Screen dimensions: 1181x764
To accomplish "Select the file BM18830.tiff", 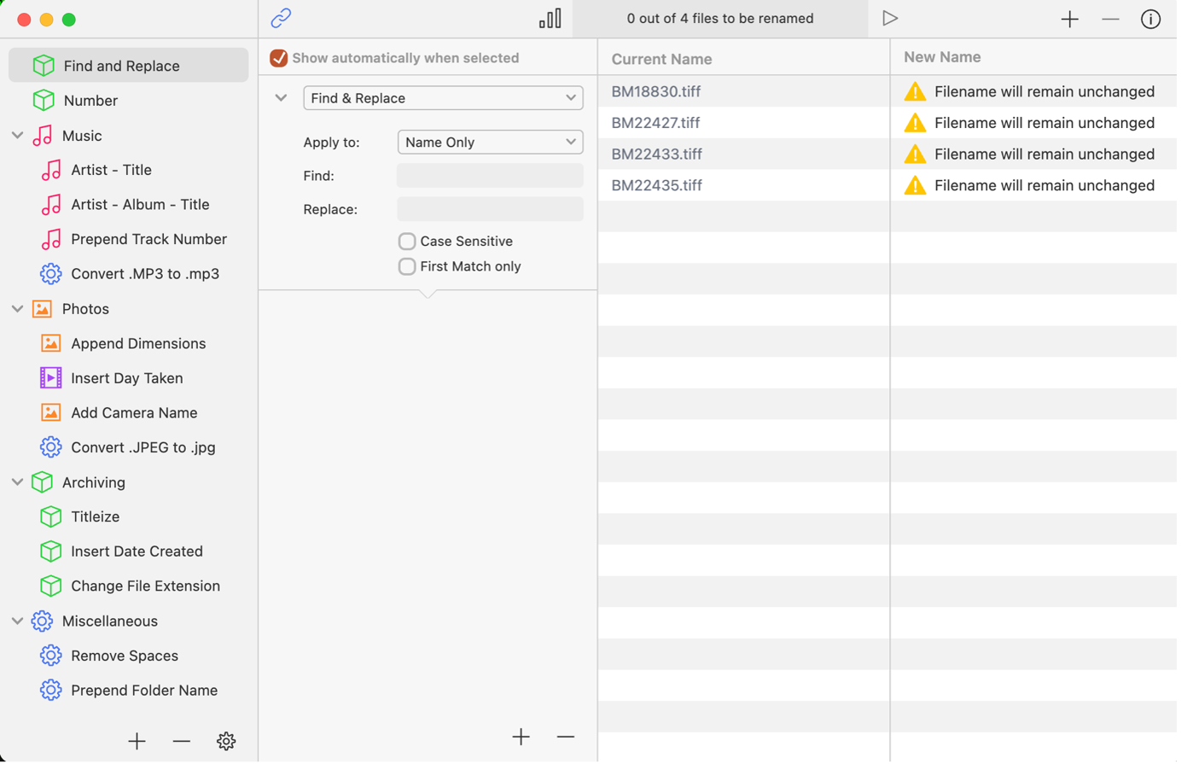I will point(656,91).
